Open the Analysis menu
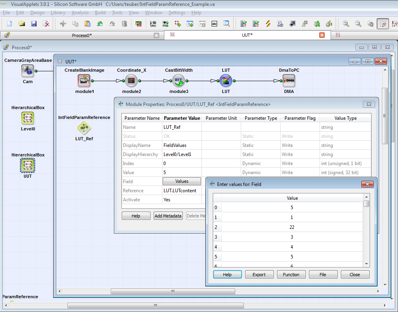Viewport: 398px width, 312px height. (x=80, y=13)
